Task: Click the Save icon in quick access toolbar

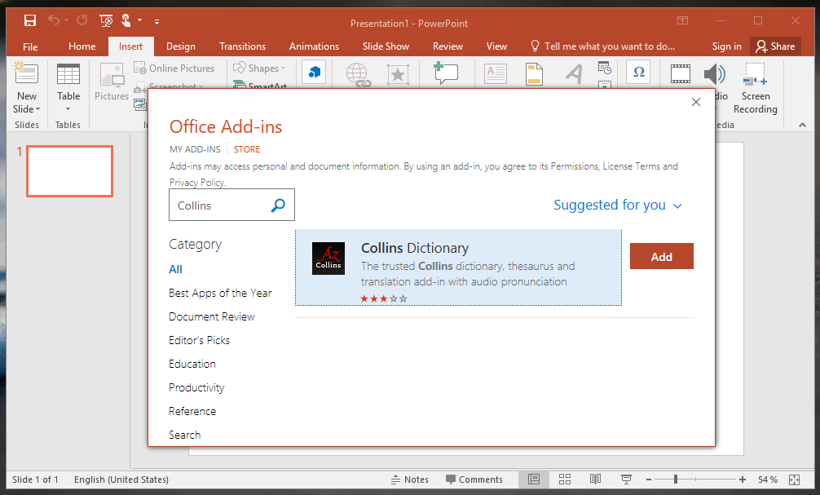Action: (x=29, y=20)
